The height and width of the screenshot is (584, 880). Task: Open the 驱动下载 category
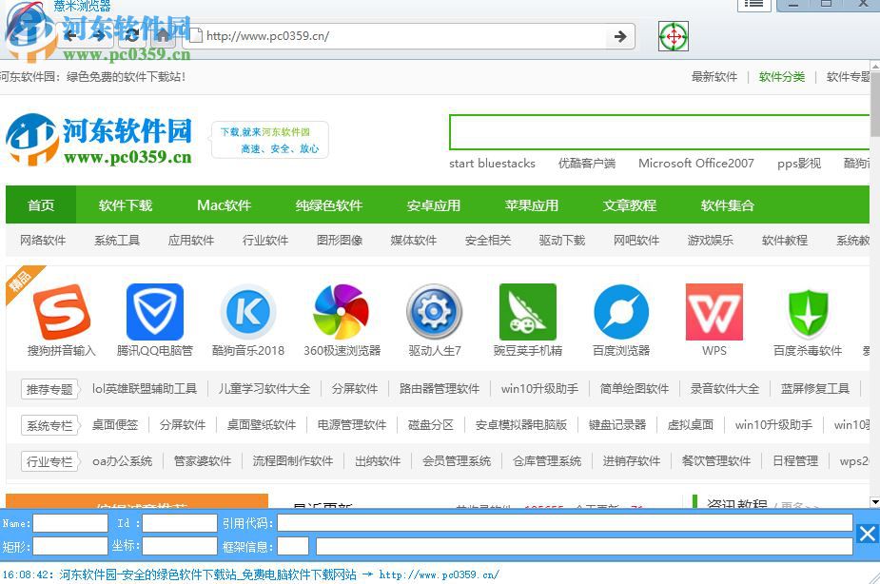562,240
